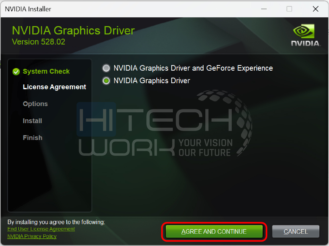Click the NVIDIA Installer title text
Image resolution: width=329 pixels, height=246 pixels.
[28, 9]
